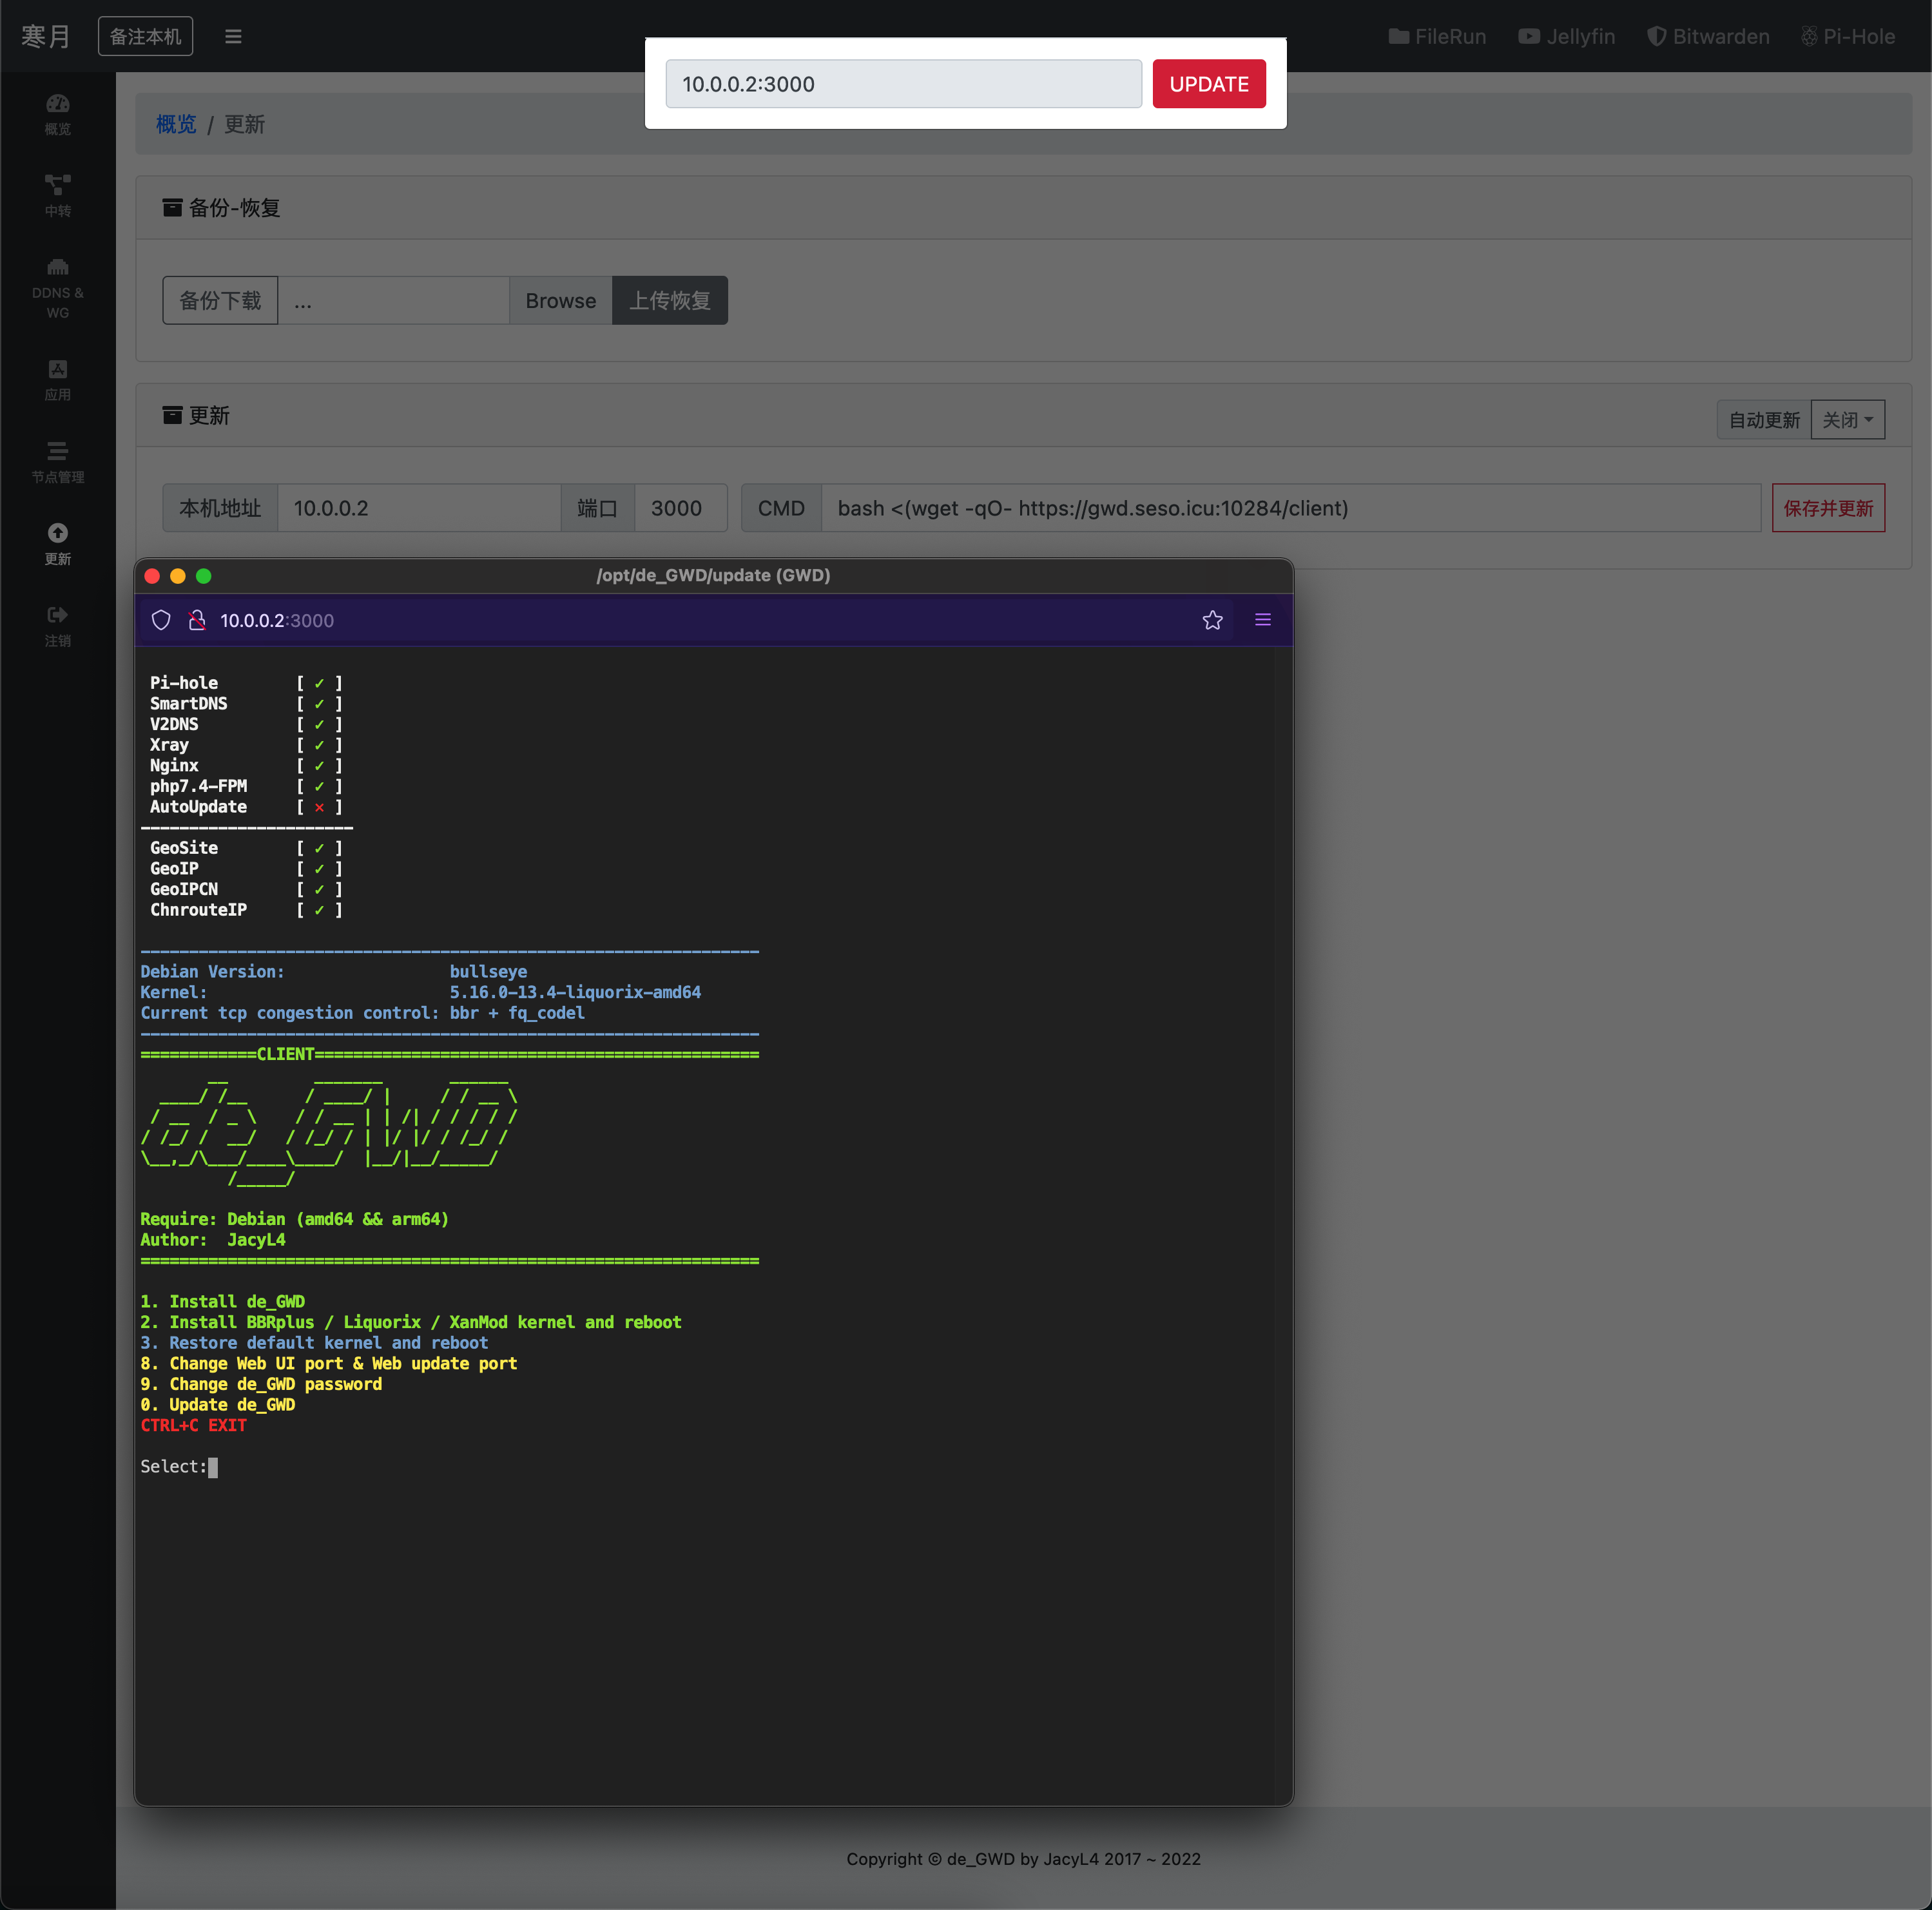Click the 'AutoUpdate' status row in terminal

tap(246, 806)
